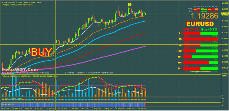
Task: Click the W1-Stoch(11,3,3) indicator label
Action: pos(8,104)
